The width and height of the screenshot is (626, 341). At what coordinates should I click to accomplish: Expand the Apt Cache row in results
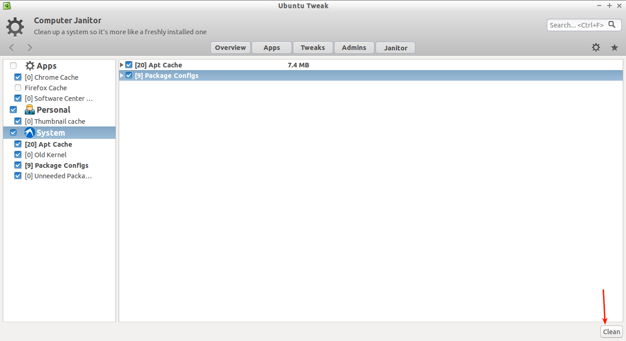[121, 65]
